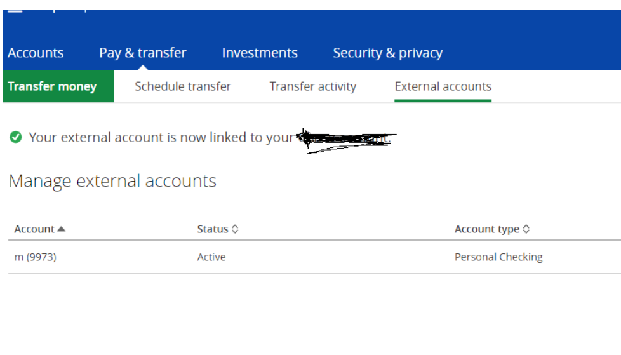The image size is (621, 355).
Task: Switch to the Transfer money tab
Action: [52, 86]
